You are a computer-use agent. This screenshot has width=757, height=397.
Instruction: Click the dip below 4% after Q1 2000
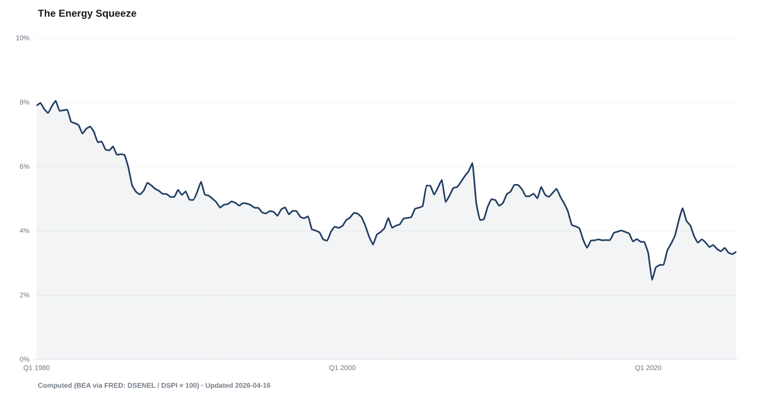pos(373,241)
